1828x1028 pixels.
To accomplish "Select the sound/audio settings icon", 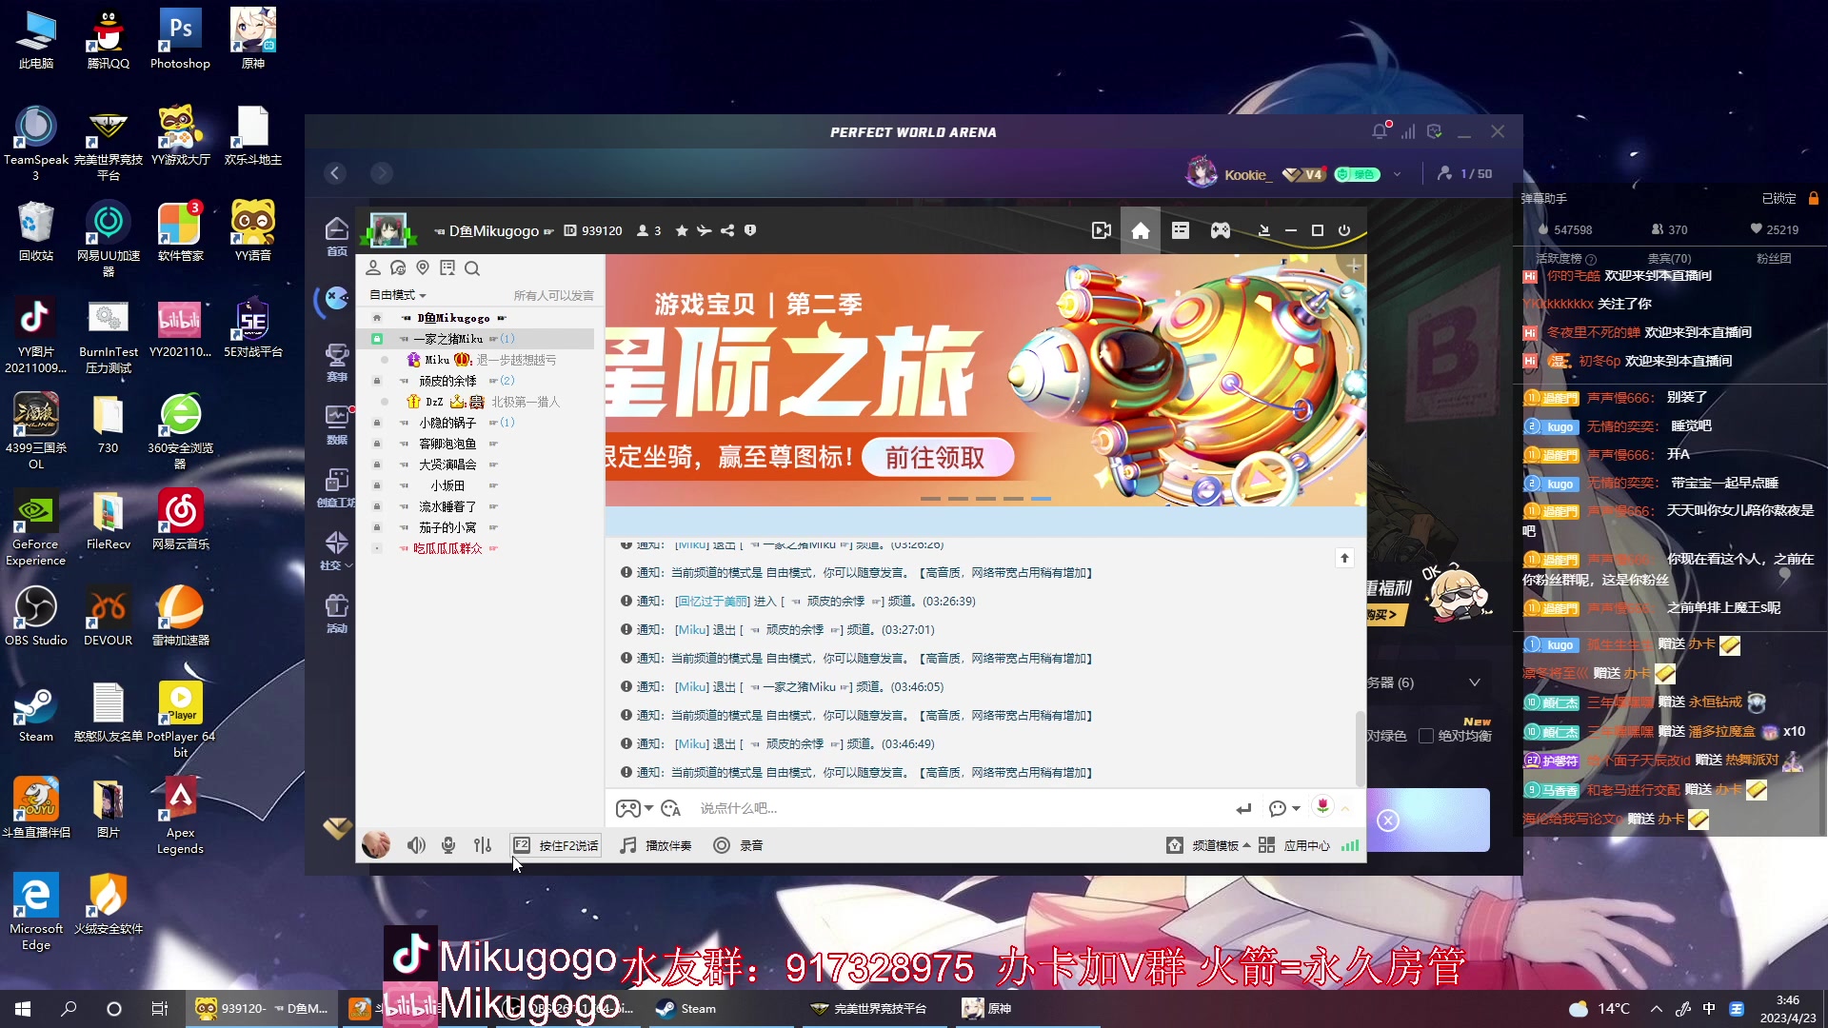I will [x=484, y=844].
